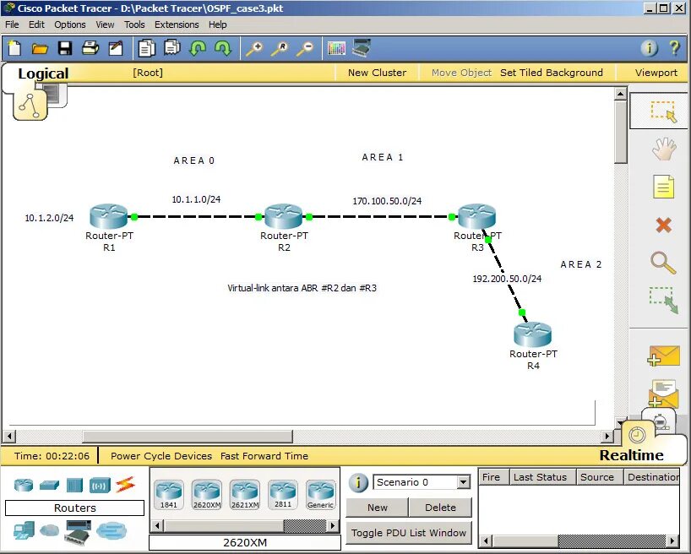Choose the red X Delete tool
691x554 pixels.
click(664, 225)
